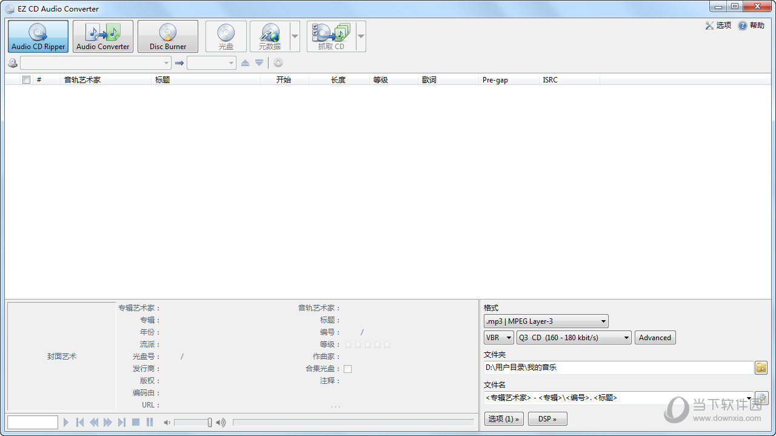Click the 光盘 disc toolbar button
This screenshot has width=776, height=436.
226,36
